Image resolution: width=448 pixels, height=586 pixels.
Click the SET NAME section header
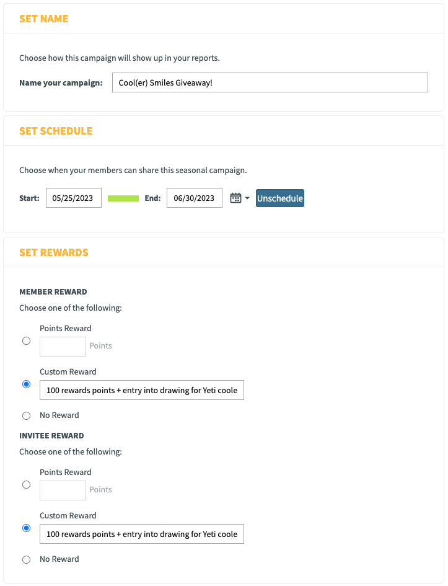43,19
